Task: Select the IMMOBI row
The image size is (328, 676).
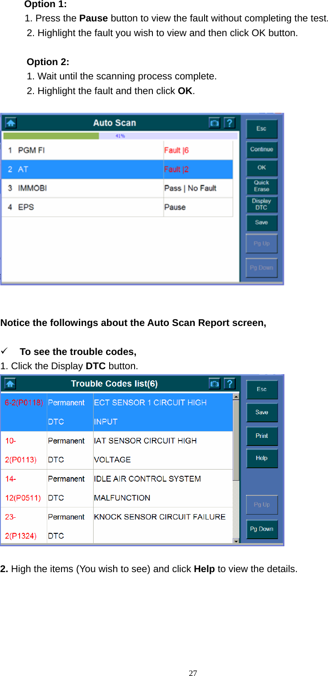Action: [x=117, y=188]
